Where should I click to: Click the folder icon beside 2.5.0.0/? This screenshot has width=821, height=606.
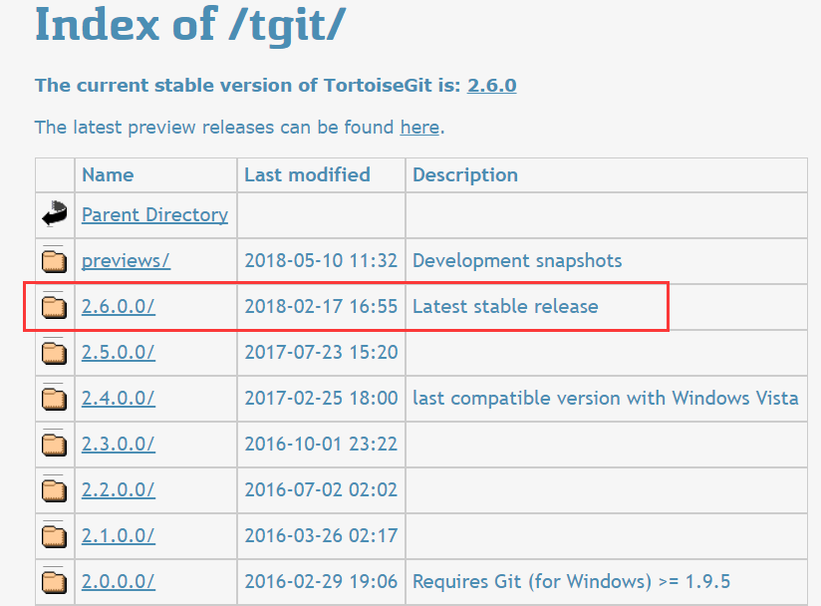54,353
